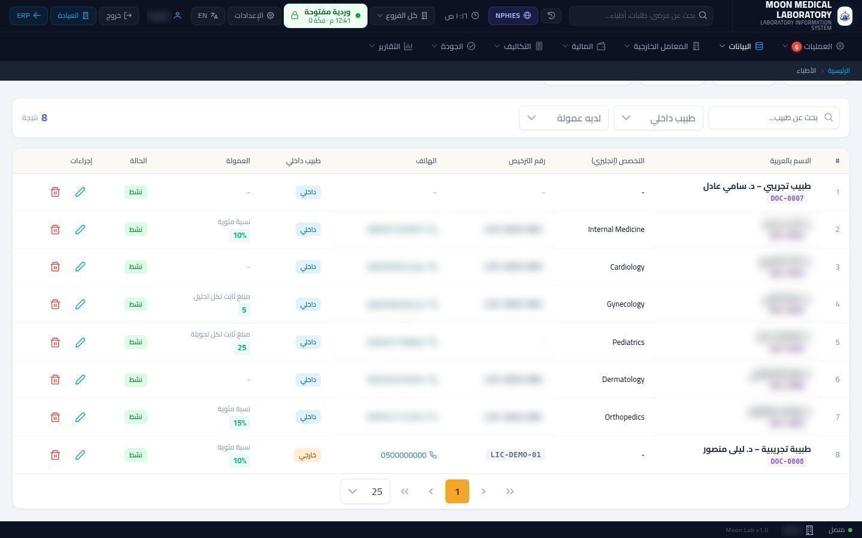Click the NPHIES button

(x=513, y=16)
